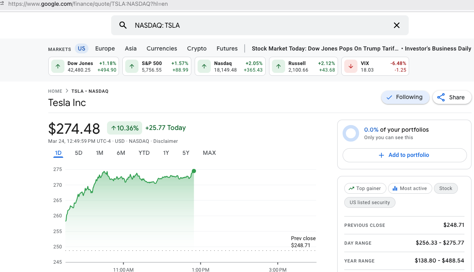Open the S&P 500 index card

pyautogui.click(x=157, y=66)
